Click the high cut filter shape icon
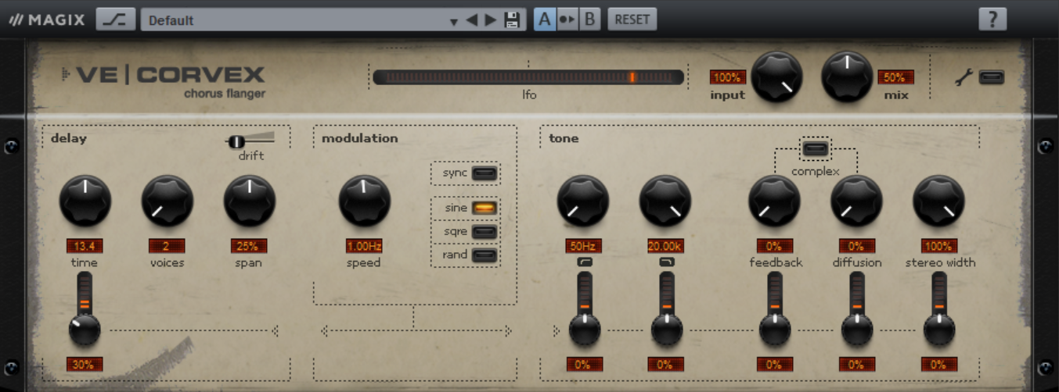This screenshot has width=1059, height=392. [666, 263]
